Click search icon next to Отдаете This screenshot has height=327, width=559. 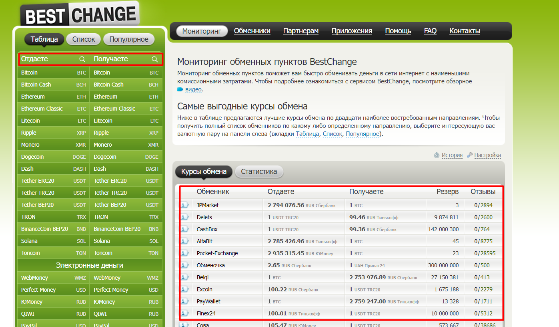(82, 59)
